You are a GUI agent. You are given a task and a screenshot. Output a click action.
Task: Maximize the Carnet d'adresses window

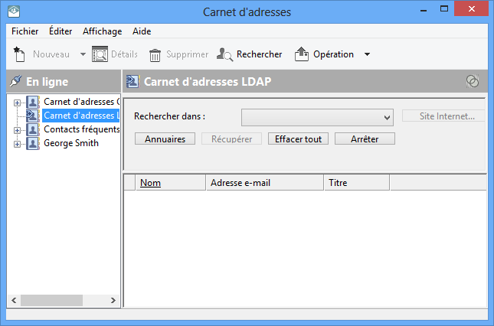pyautogui.click(x=444, y=9)
